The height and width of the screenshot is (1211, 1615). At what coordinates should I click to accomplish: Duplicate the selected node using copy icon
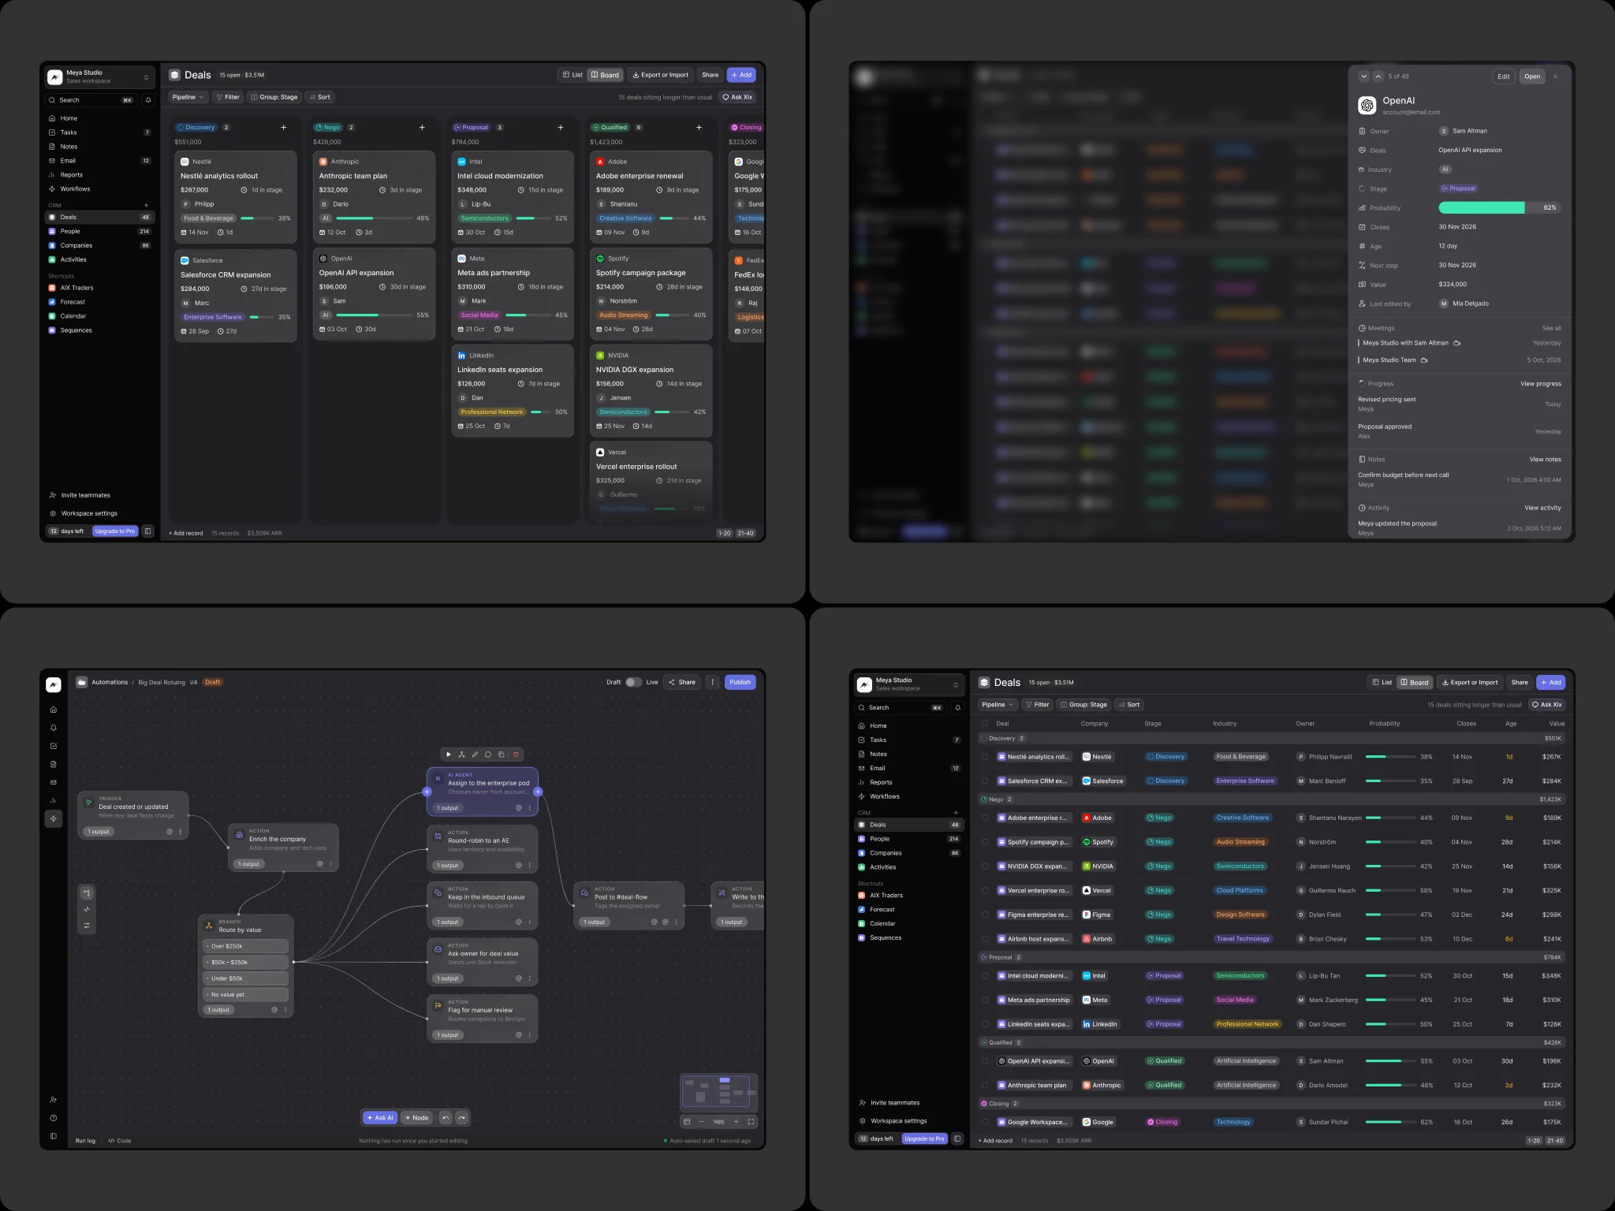502,755
